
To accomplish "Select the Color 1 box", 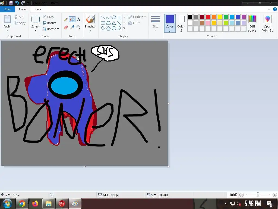I will 170,23.
